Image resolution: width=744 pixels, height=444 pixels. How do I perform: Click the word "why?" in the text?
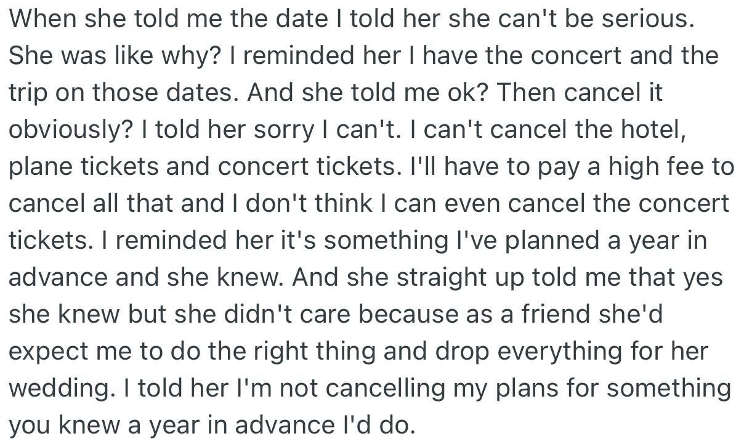190,56
